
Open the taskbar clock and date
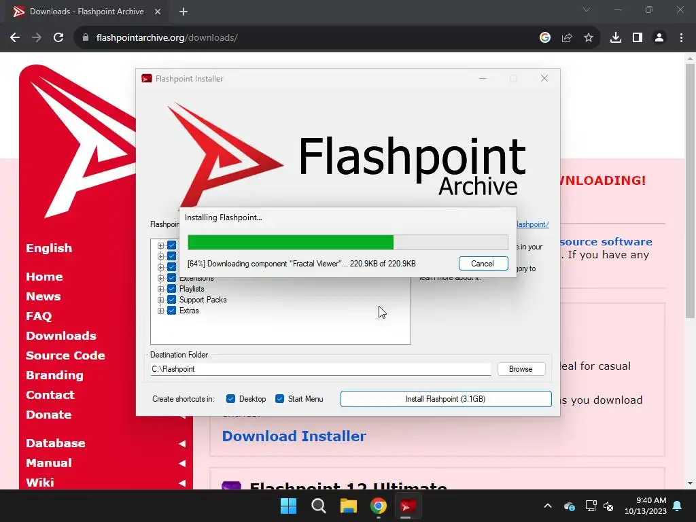(646, 506)
